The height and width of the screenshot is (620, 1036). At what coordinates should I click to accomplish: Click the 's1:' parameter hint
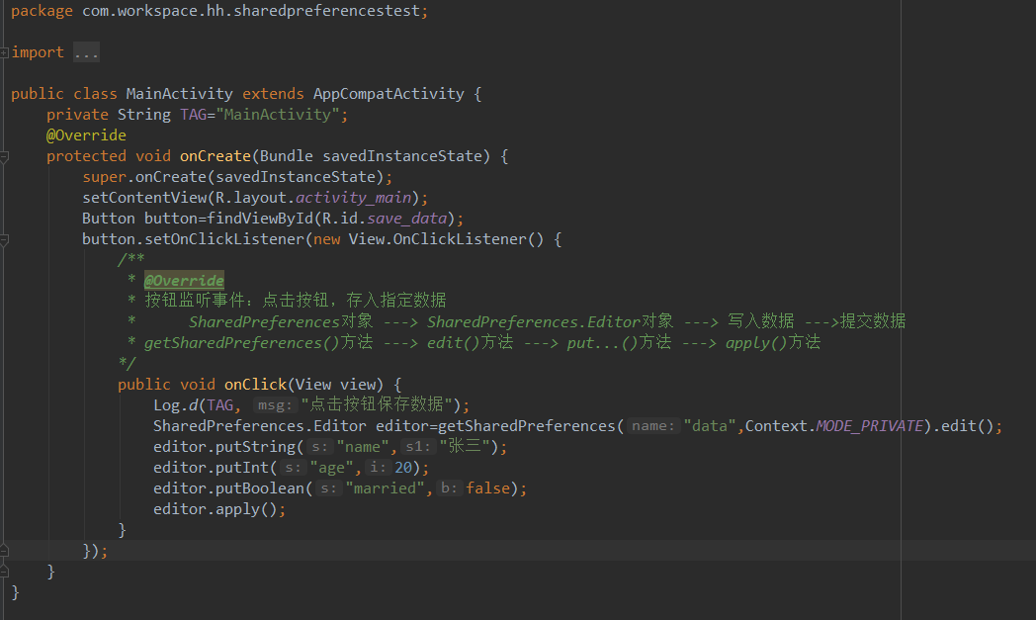418,448
